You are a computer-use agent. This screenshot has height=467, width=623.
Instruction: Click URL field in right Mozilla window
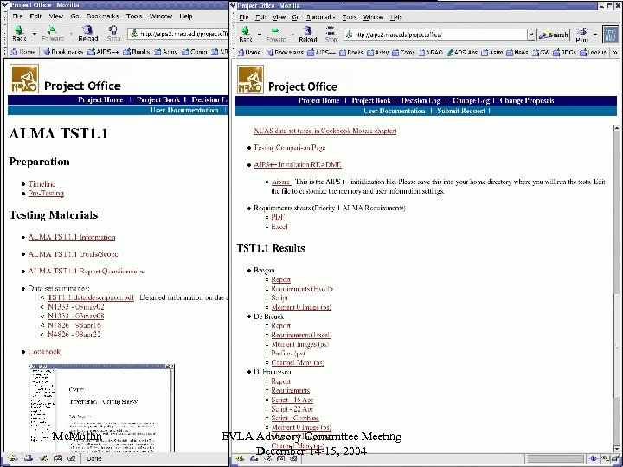(435, 35)
